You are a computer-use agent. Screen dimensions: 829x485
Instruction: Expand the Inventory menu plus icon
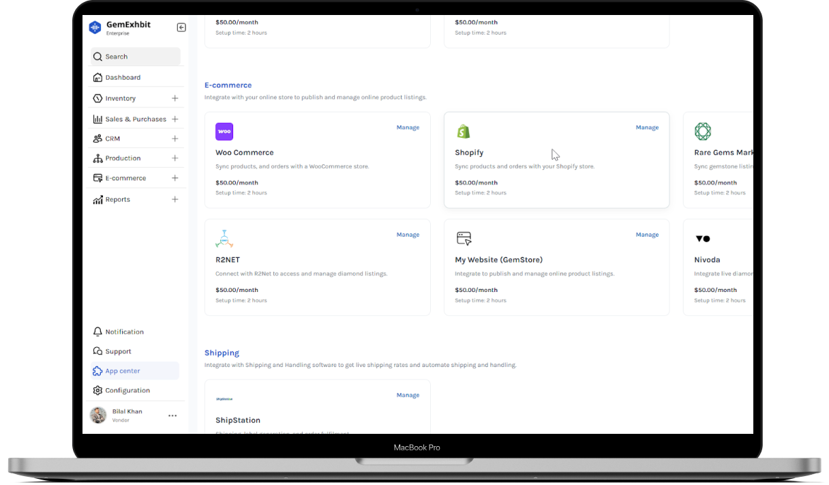pyautogui.click(x=175, y=98)
